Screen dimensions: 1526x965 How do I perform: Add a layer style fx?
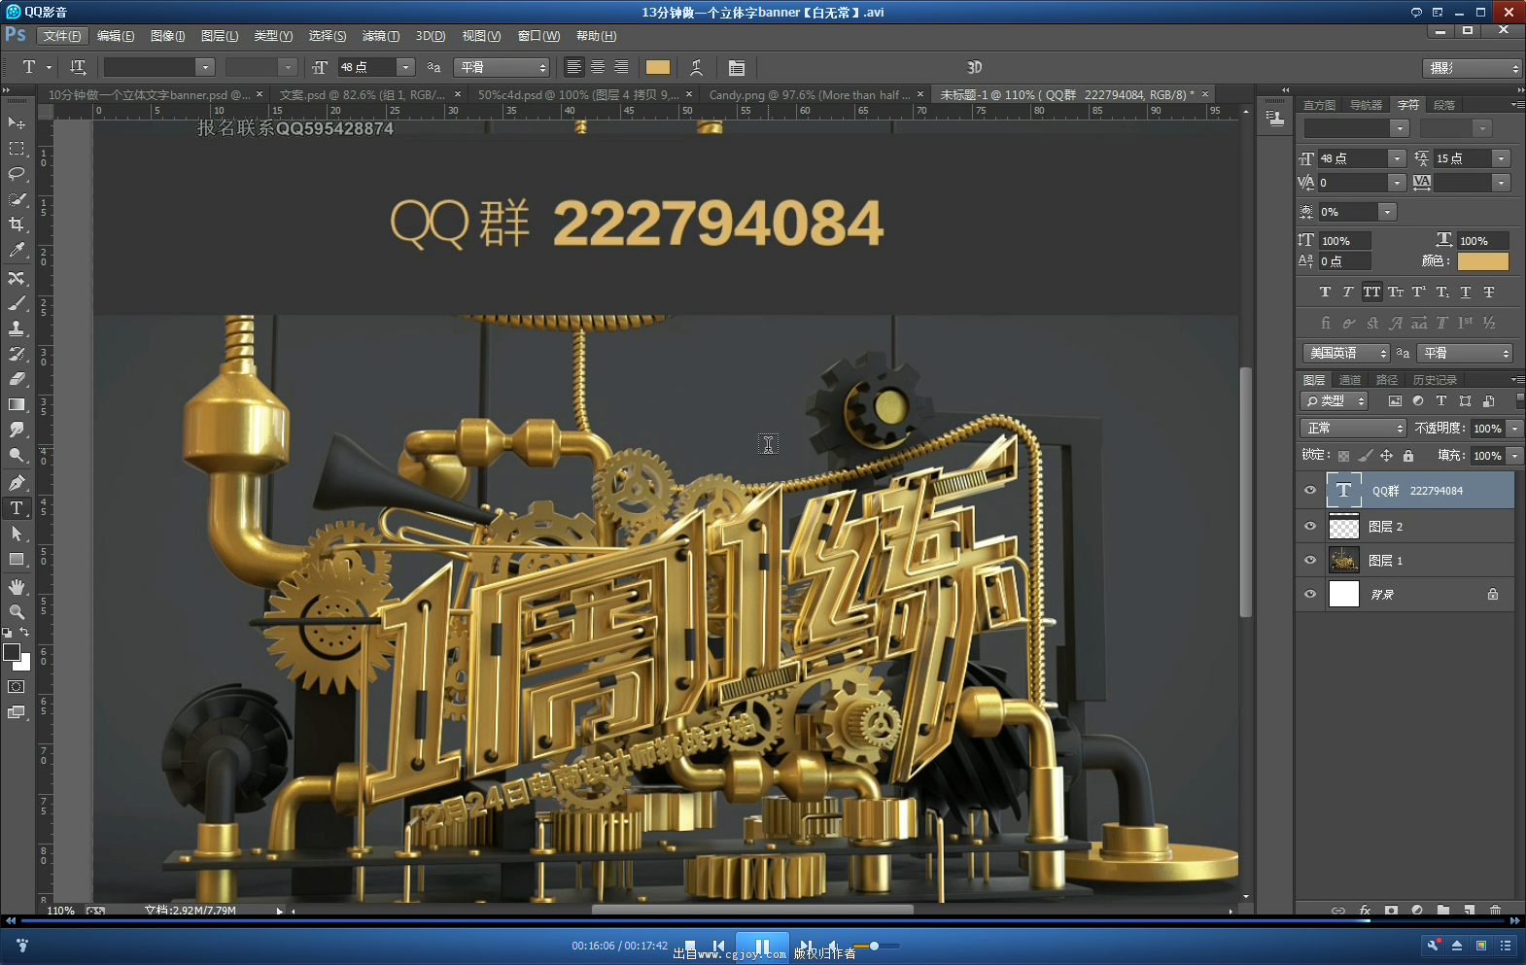point(1365,911)
